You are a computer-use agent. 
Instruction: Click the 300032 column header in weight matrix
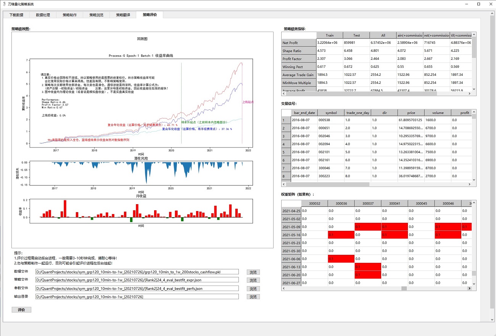point(314,203)
